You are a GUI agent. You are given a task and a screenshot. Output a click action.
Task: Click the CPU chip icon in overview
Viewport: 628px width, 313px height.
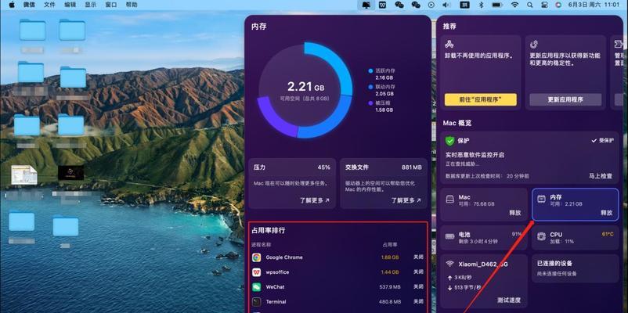coord(541,236)
